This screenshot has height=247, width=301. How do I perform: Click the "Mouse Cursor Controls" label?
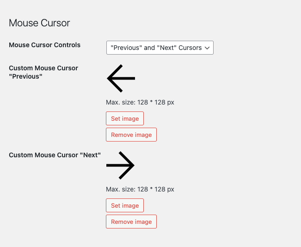click(x=45, y=45)
